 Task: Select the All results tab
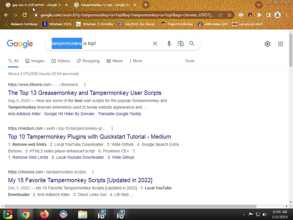click(13, 61)
